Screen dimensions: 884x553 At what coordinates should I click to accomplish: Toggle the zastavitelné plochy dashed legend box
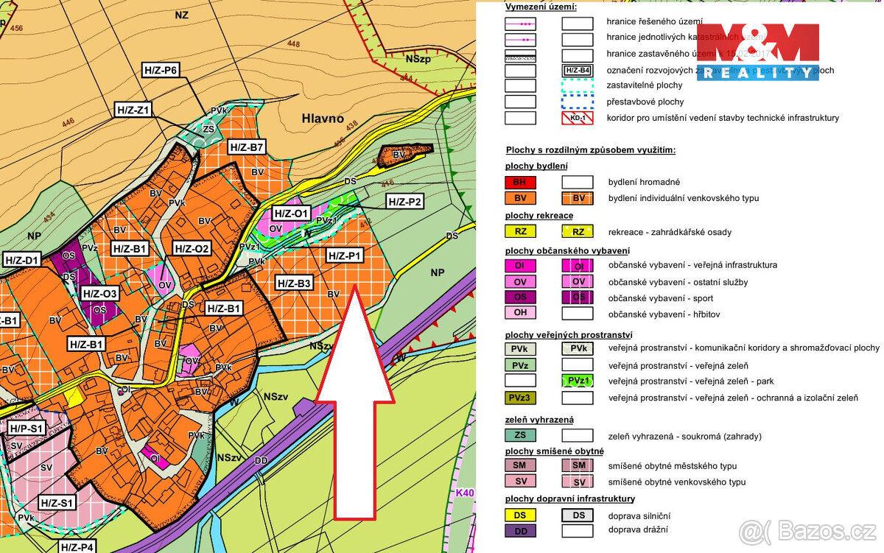pos(578,85)
